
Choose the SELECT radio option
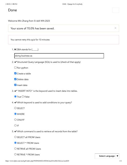pyautogui.click(x=15, y=108)
